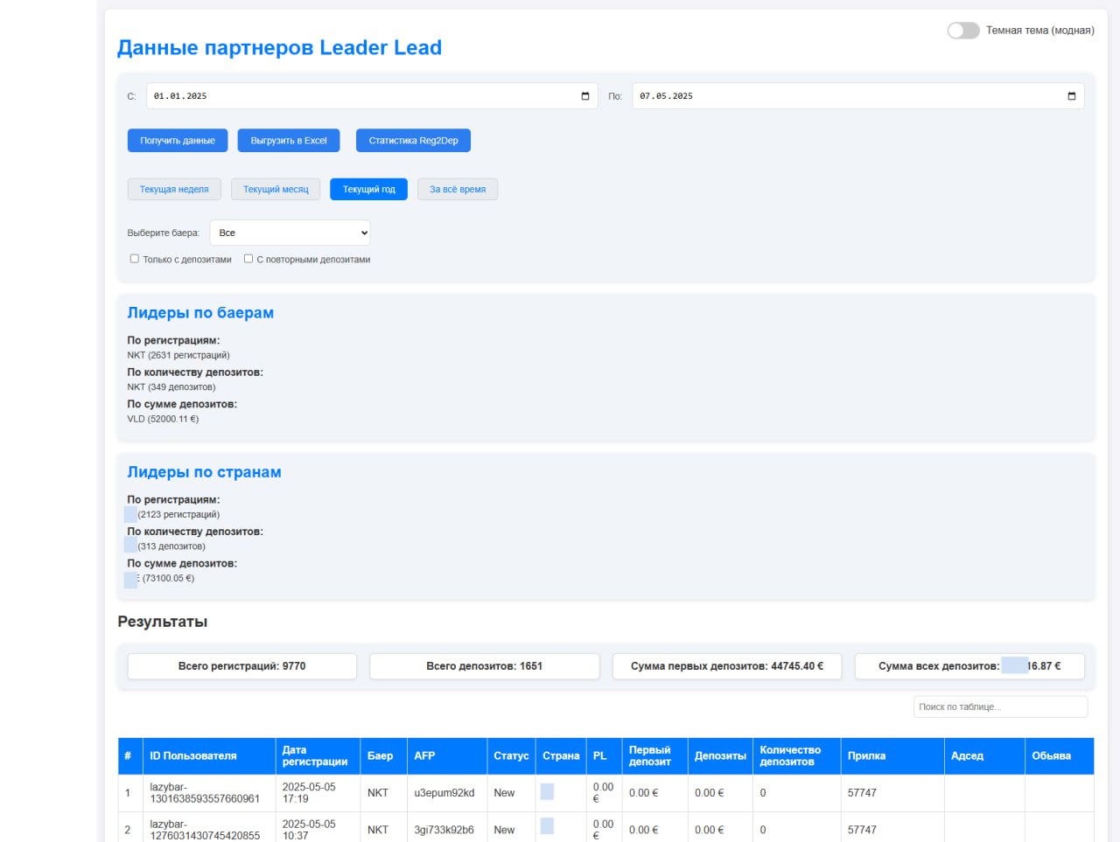Click the registration date 2025-05-05 10:37

pyautogui.click(x=309, y=830)
